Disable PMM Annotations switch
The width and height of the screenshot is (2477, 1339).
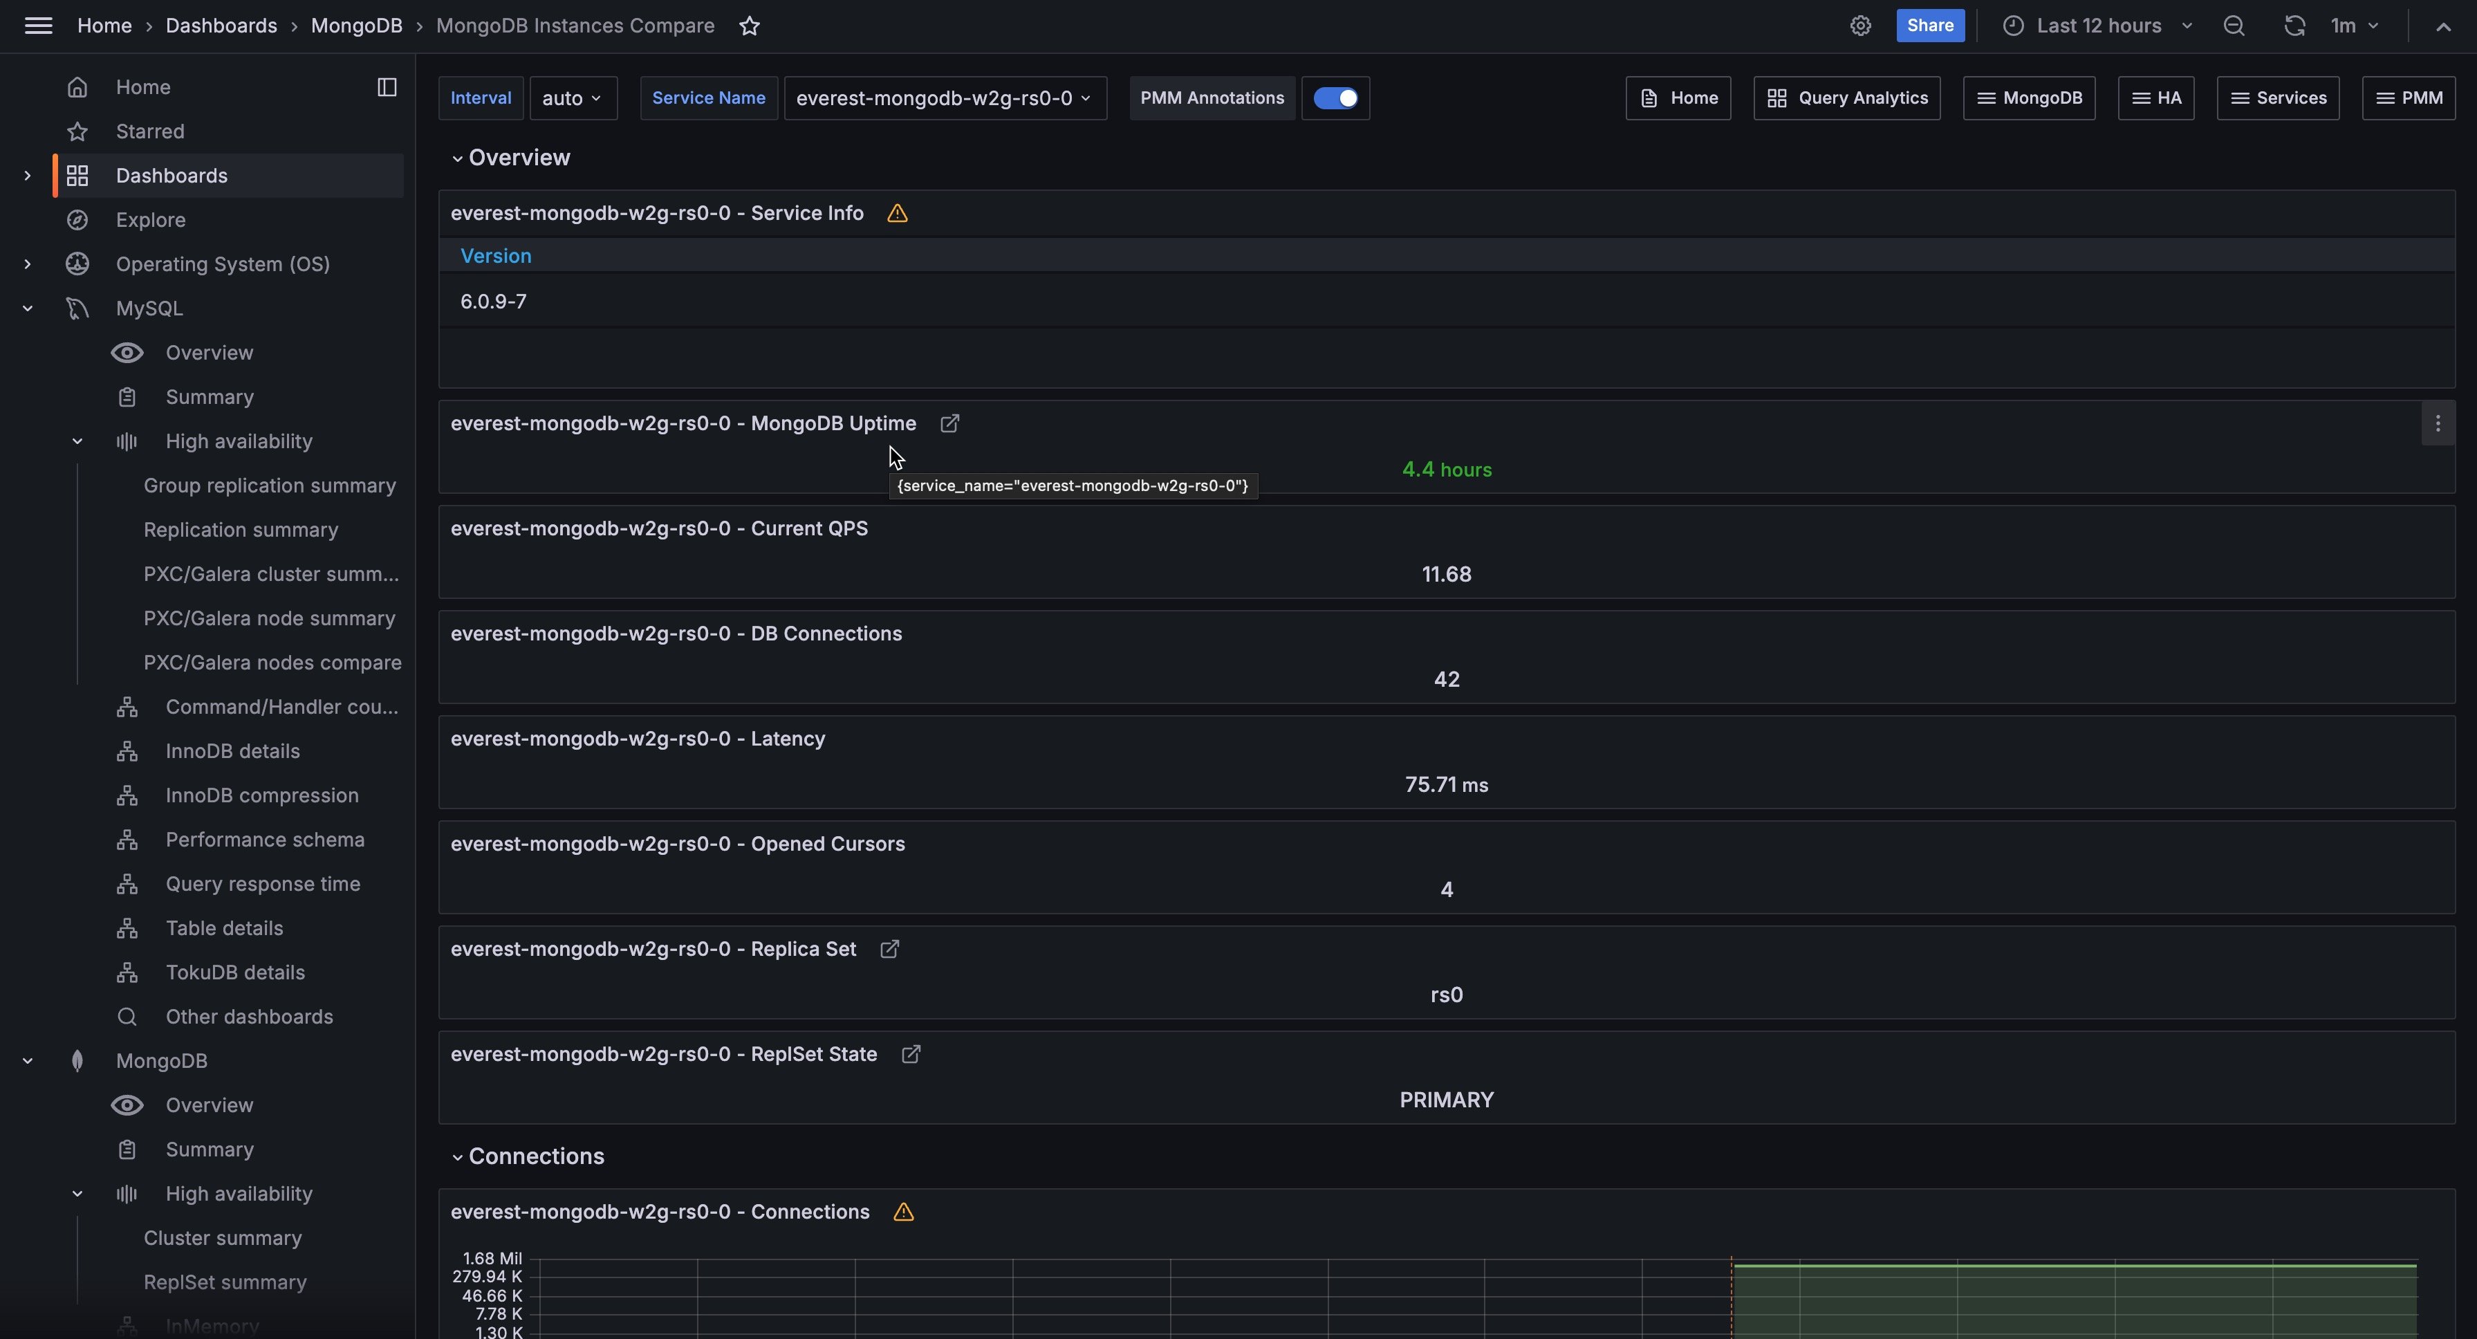click(x=1335, y=98)
